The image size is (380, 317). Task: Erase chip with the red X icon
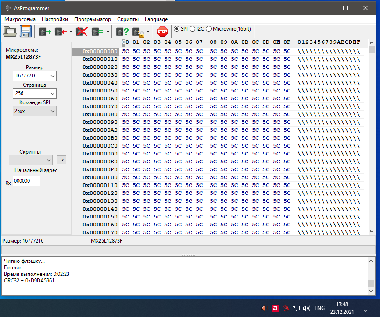tap(82, 32)
